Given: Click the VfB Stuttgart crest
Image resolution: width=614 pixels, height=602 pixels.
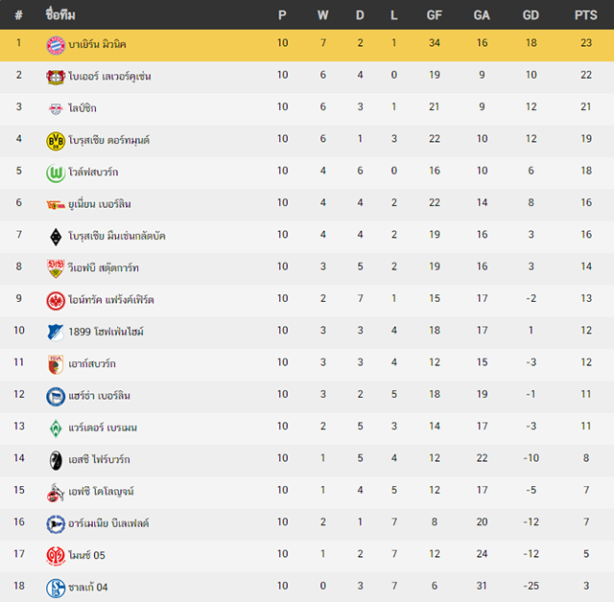Looking at the screenshot, I should pos(56,268).
